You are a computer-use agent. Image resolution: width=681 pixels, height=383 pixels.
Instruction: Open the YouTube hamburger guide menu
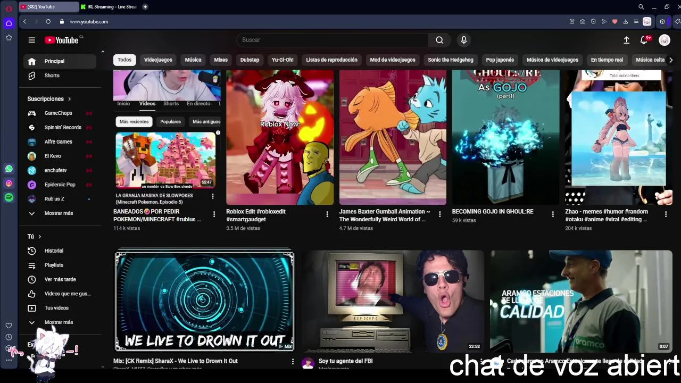[32, 40]
